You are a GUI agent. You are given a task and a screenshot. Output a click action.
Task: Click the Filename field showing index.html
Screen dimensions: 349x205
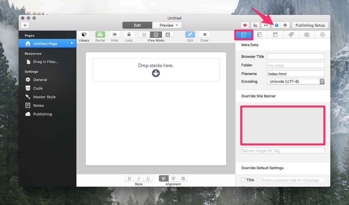pyautogui.click(x=296, y=74)
